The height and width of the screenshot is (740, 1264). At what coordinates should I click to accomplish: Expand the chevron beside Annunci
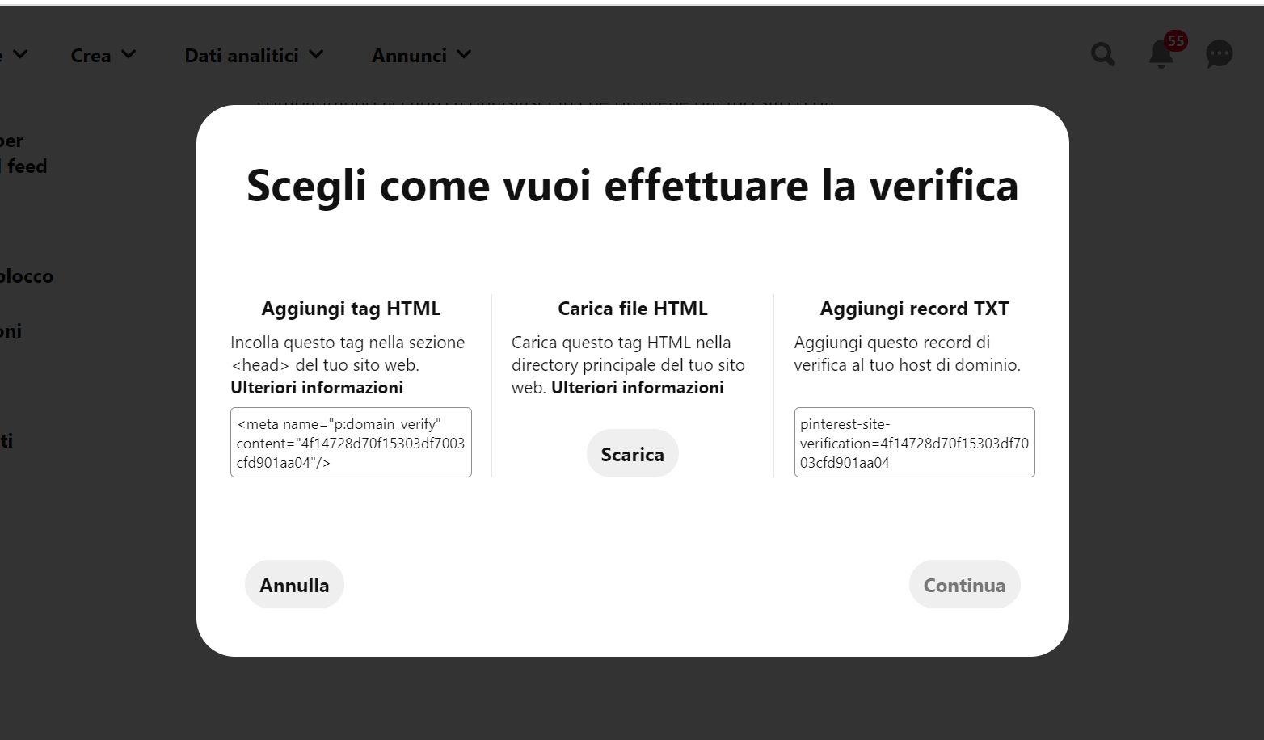(464, 55)
